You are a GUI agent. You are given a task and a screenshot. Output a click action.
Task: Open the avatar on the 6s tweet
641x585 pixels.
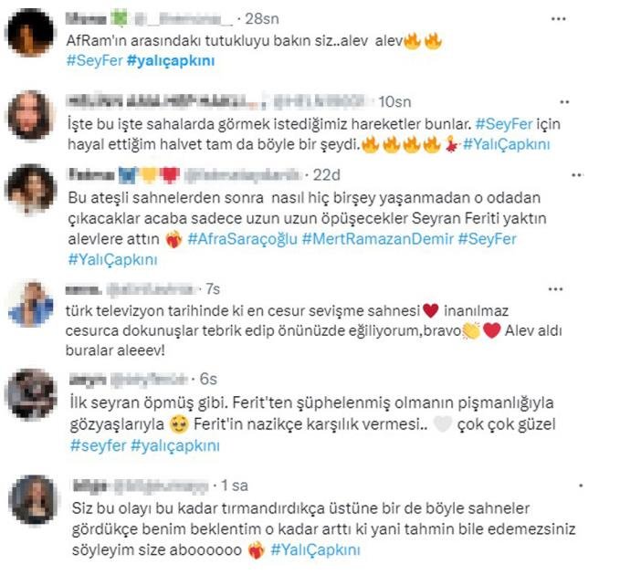click(31, 394)
